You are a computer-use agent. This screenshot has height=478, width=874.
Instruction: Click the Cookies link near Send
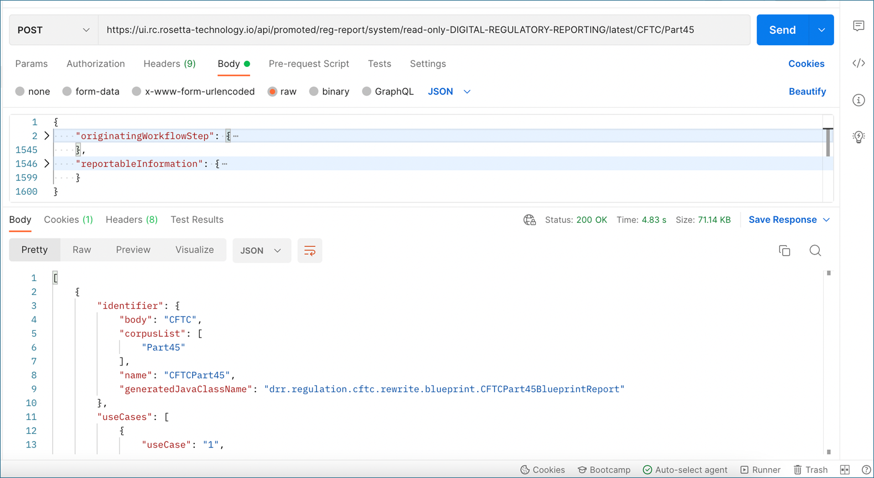pyautogui.click(x=806, y=64)
